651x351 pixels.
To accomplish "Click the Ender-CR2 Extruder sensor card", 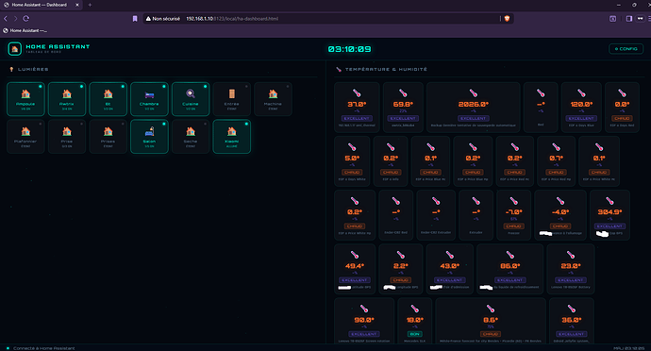I will coord(436,215).
